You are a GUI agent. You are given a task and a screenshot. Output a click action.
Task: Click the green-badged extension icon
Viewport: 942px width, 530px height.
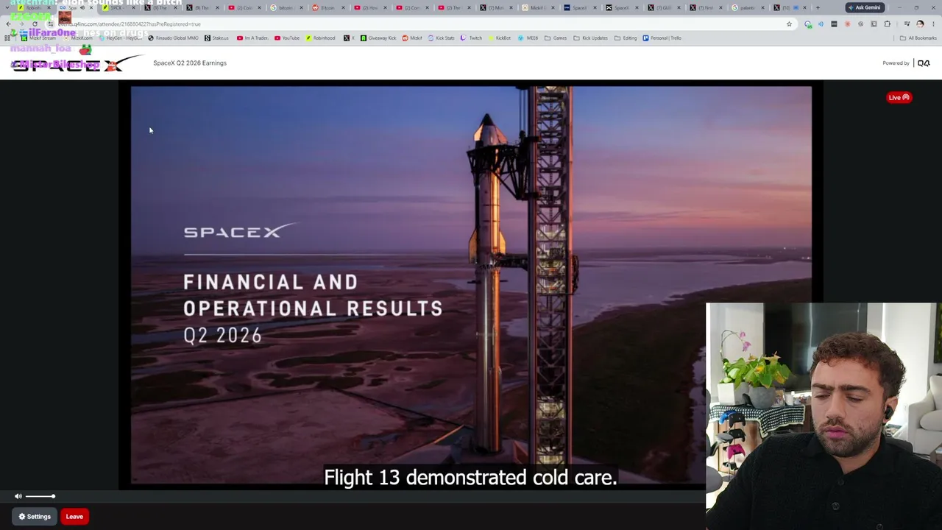808,24
